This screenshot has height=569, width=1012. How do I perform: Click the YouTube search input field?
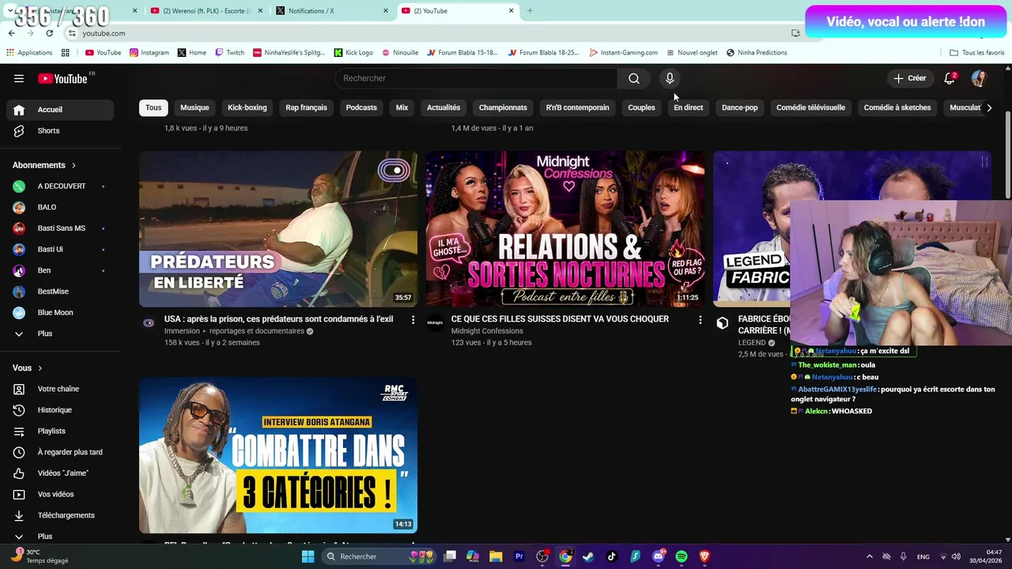pos(477,78)
